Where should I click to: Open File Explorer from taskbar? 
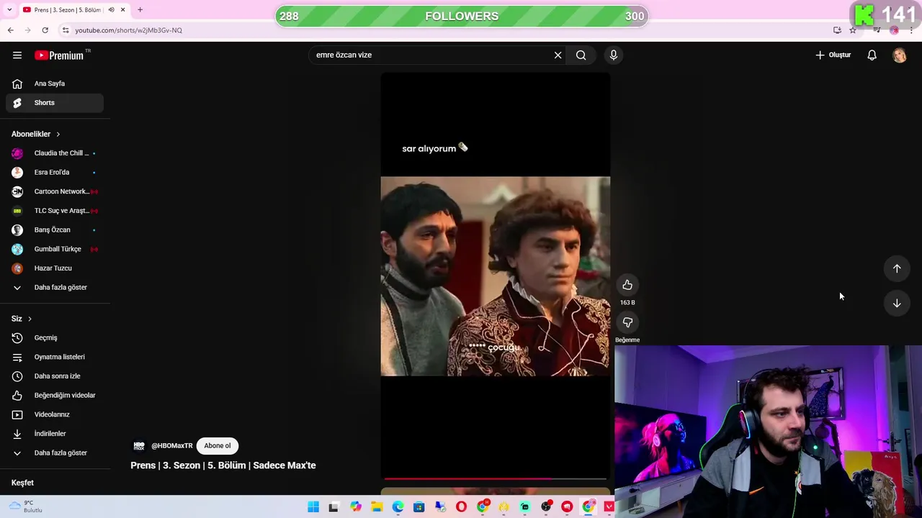[x=377, y=507]
